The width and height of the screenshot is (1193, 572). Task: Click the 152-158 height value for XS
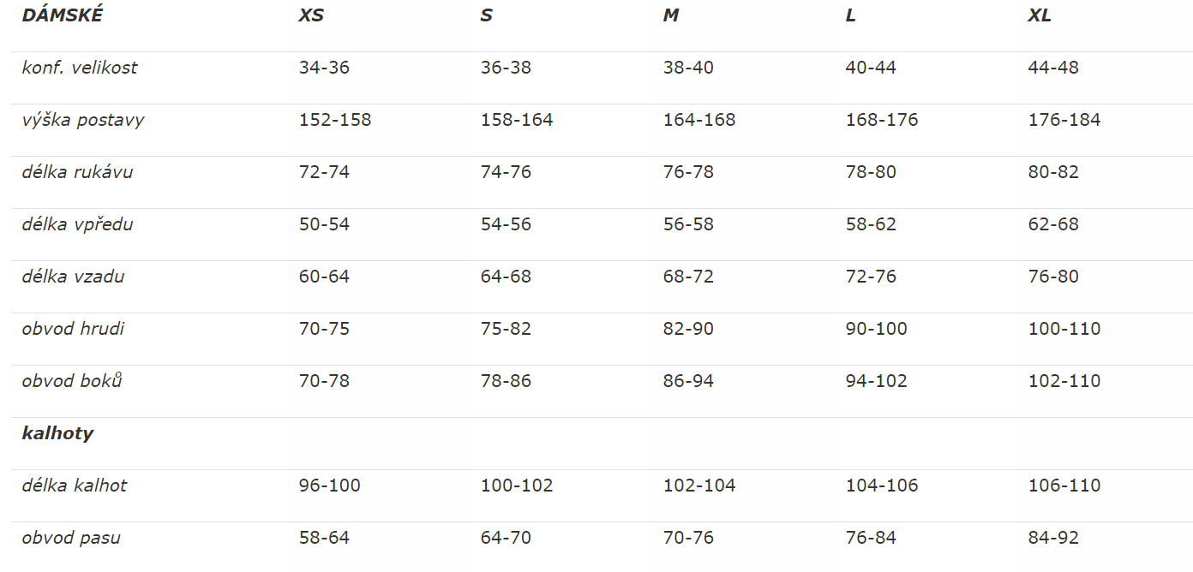pos(335,120)
